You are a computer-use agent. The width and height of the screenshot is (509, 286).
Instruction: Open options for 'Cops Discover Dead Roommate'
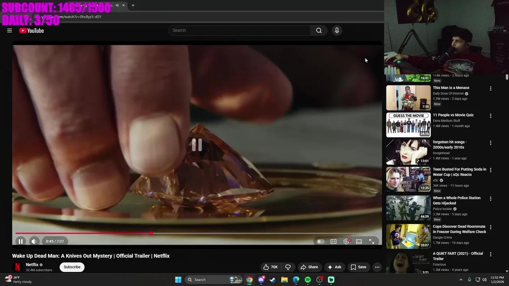click(490, 227)
